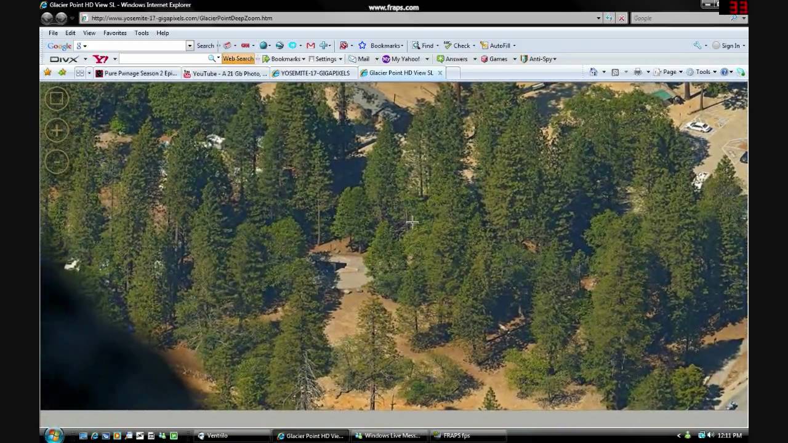Switch to YOSEMITE-17-GIGAPIXELS tab
788x443 pixels.
coord(313,73)
